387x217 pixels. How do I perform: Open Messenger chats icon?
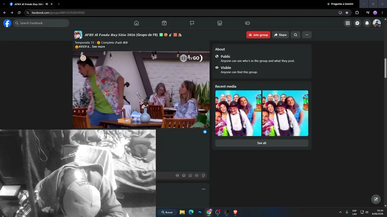point(357,23)
